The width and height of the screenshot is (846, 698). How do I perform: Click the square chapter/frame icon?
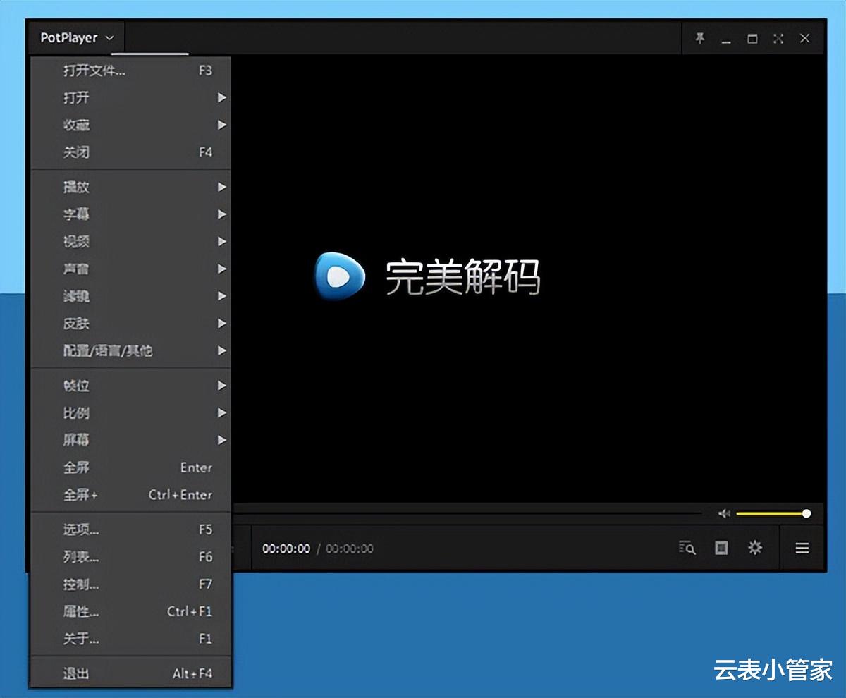(721, 548)
